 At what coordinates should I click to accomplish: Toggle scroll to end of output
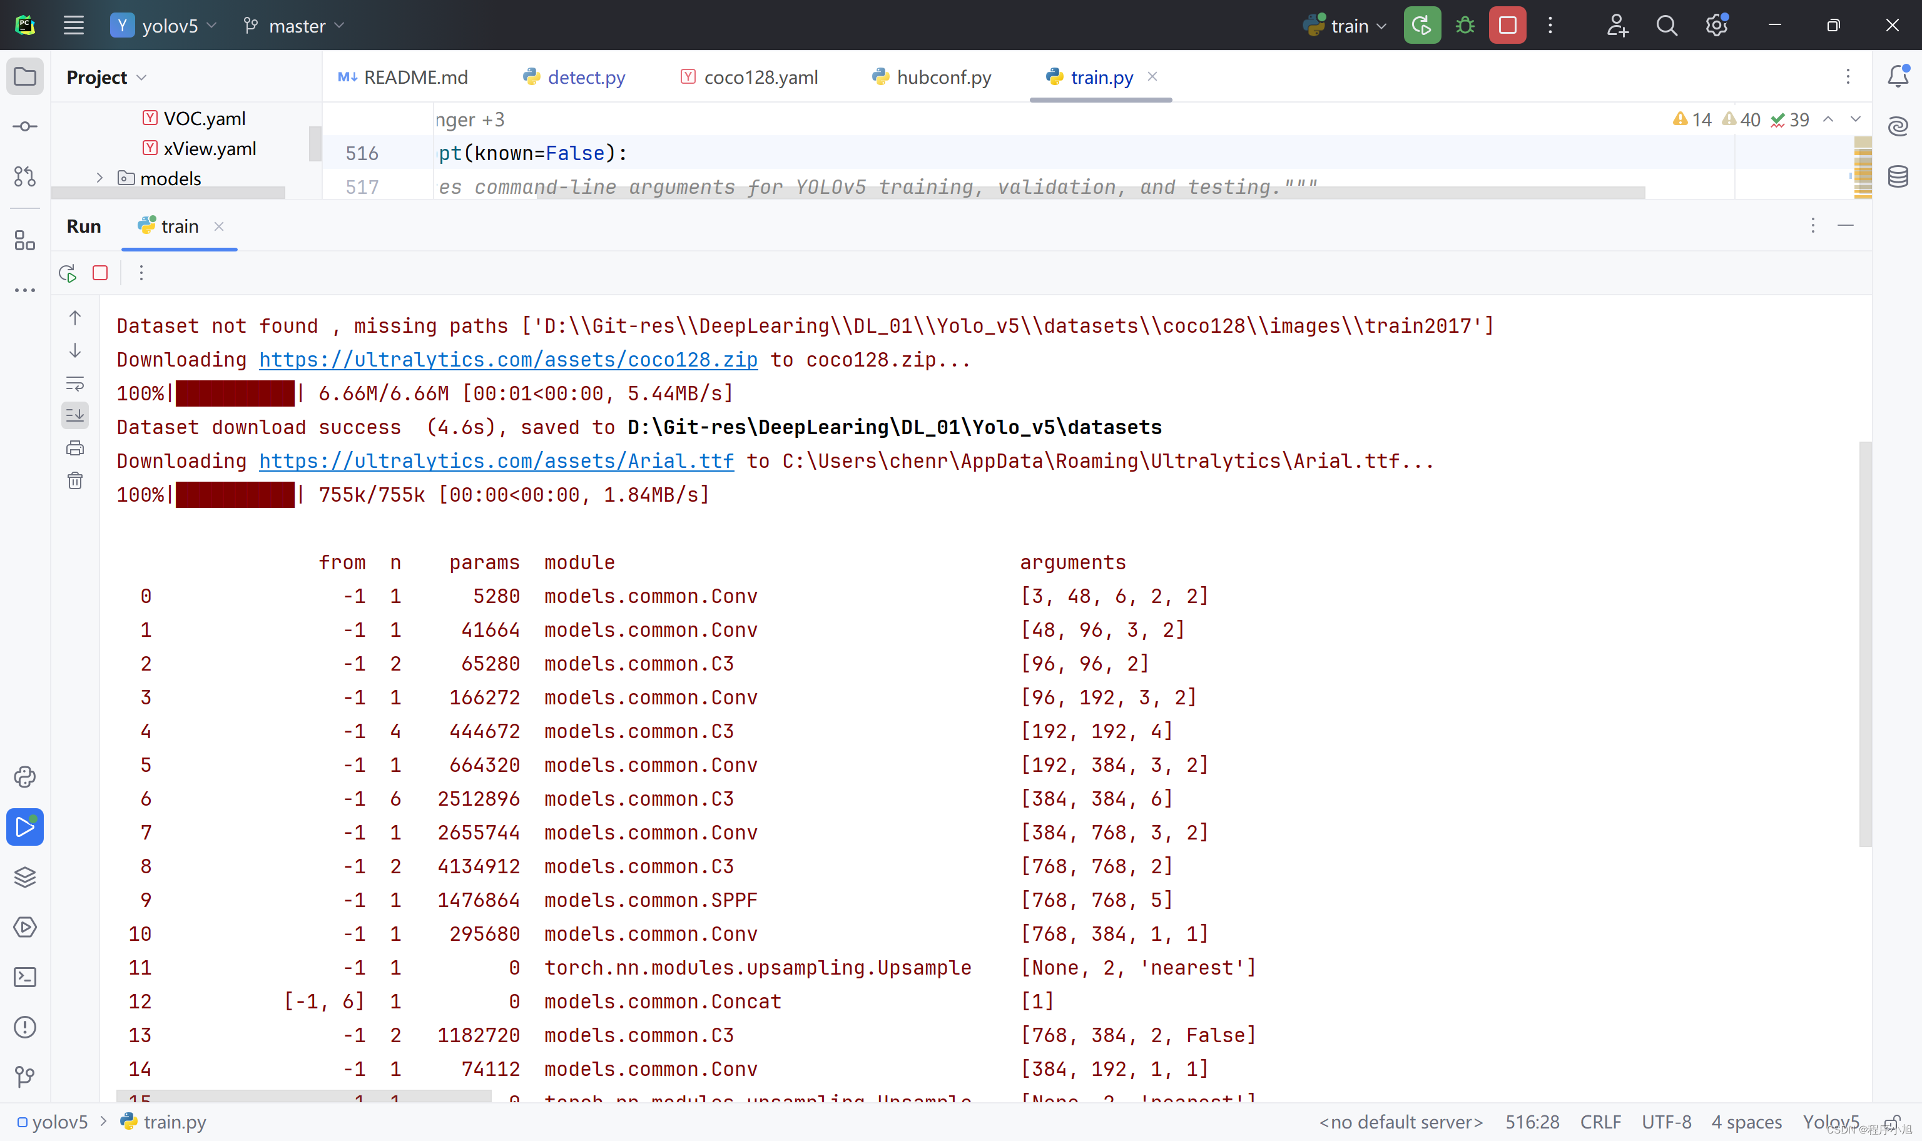[x=75, y=415]
